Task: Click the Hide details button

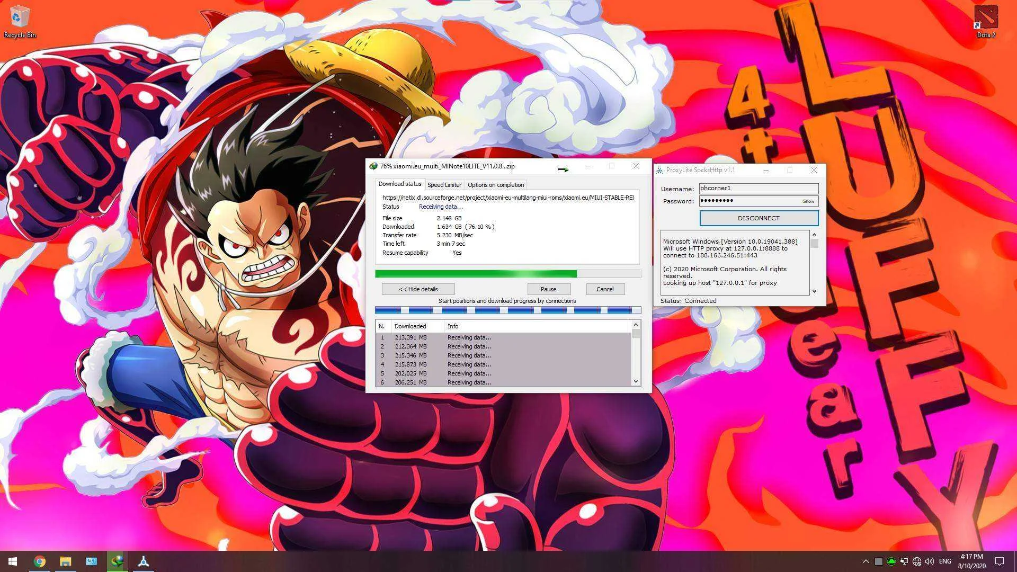Action: [x=418, y=289]
